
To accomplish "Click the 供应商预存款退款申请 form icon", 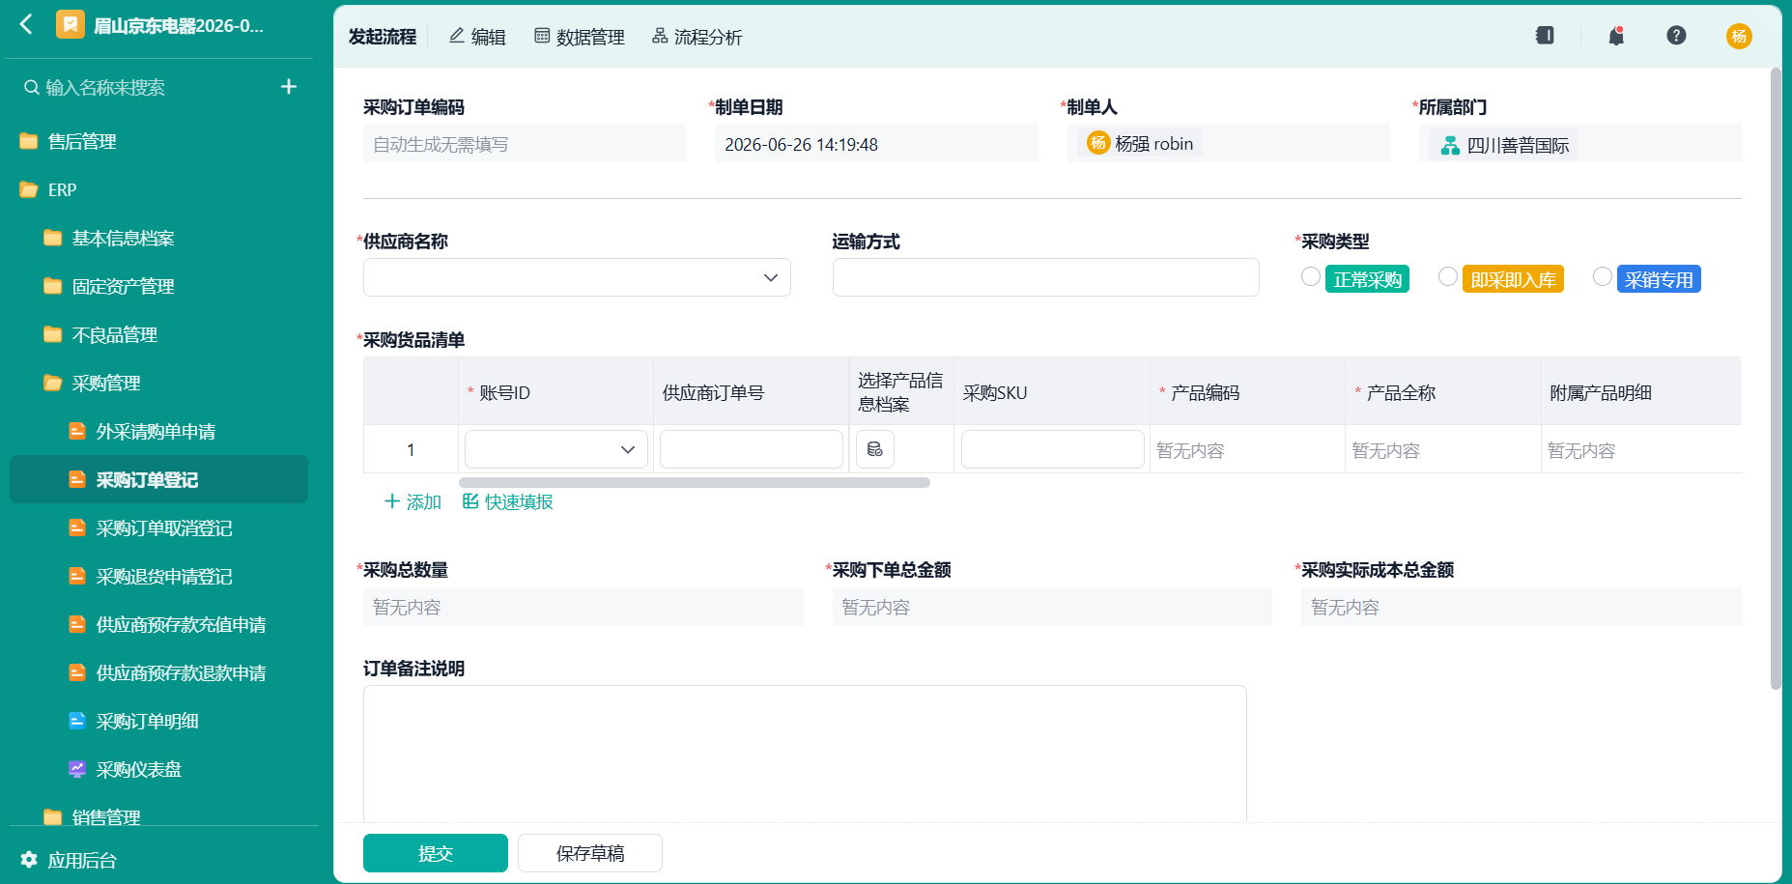I will coord(77,672).
